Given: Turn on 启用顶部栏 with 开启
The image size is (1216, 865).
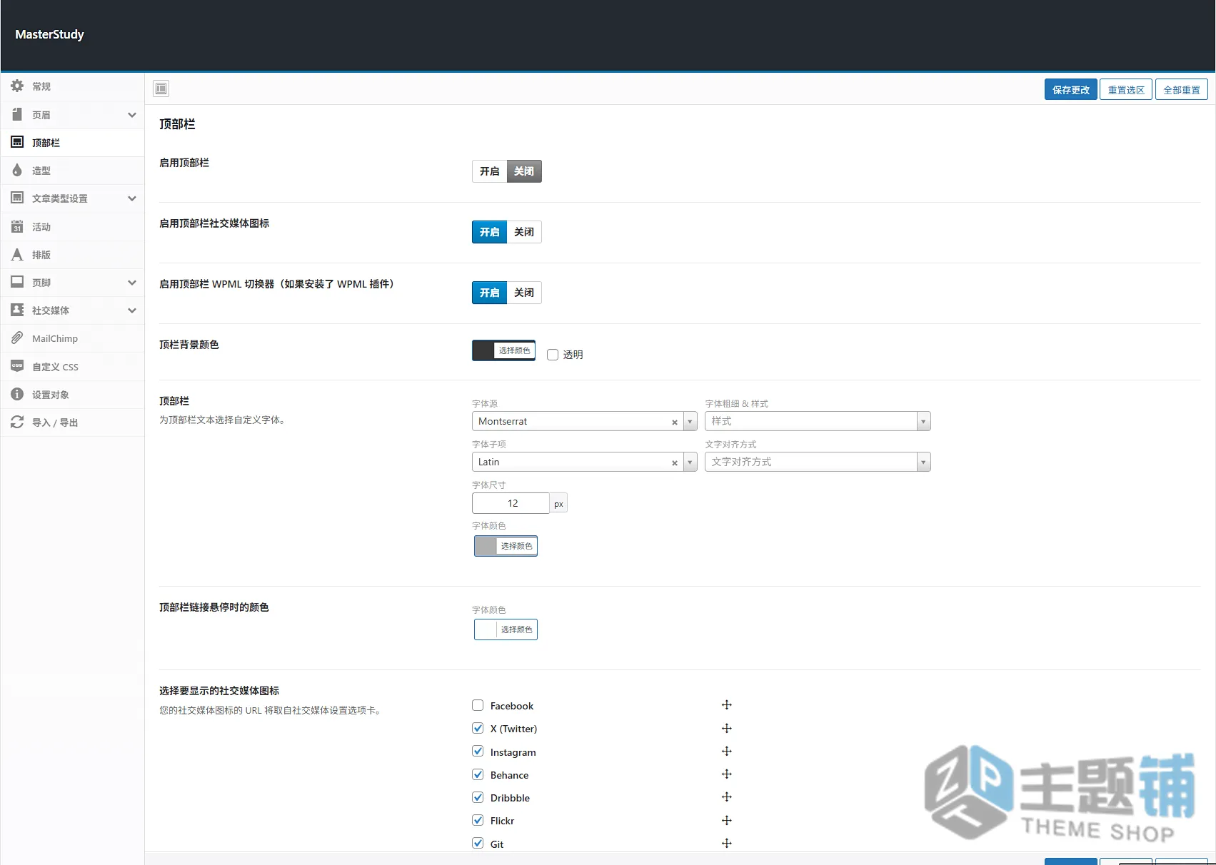Looking at the screenshot, I should click(489, 171).
